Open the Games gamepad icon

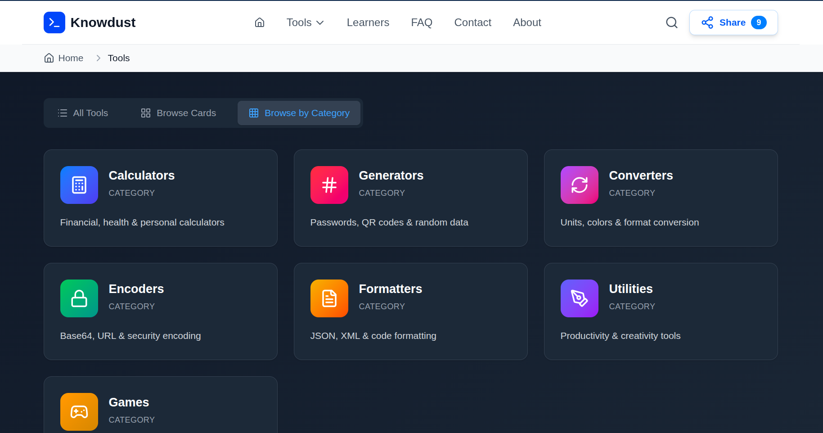tap(79, 412)
